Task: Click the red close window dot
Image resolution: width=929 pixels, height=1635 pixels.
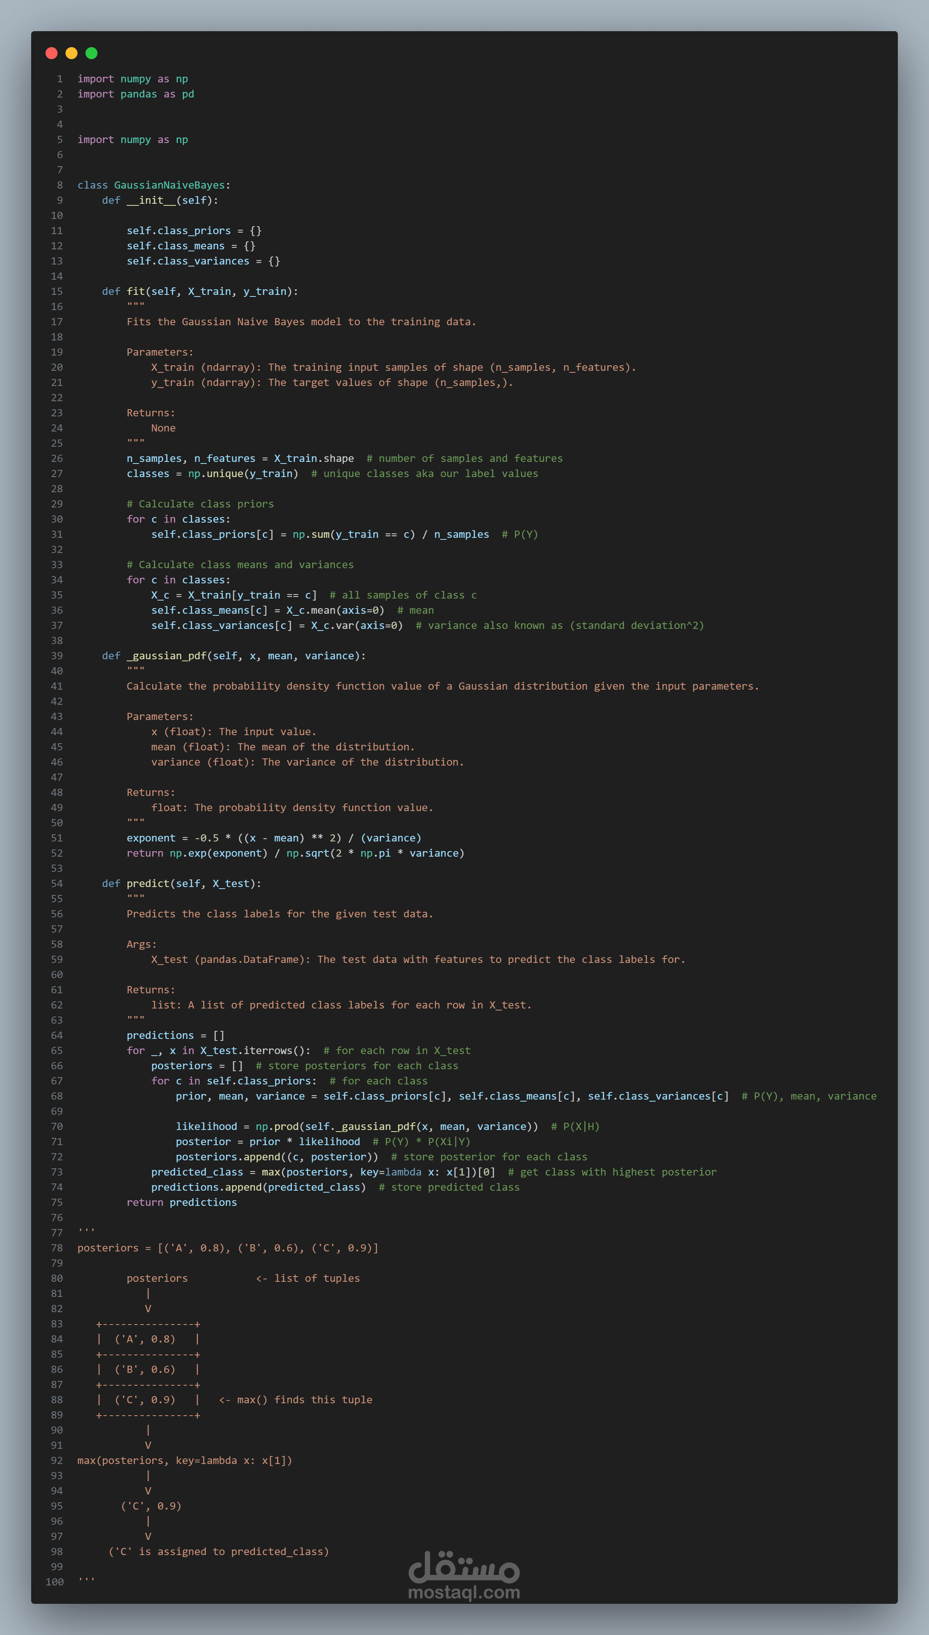Action: pos(52,53)
